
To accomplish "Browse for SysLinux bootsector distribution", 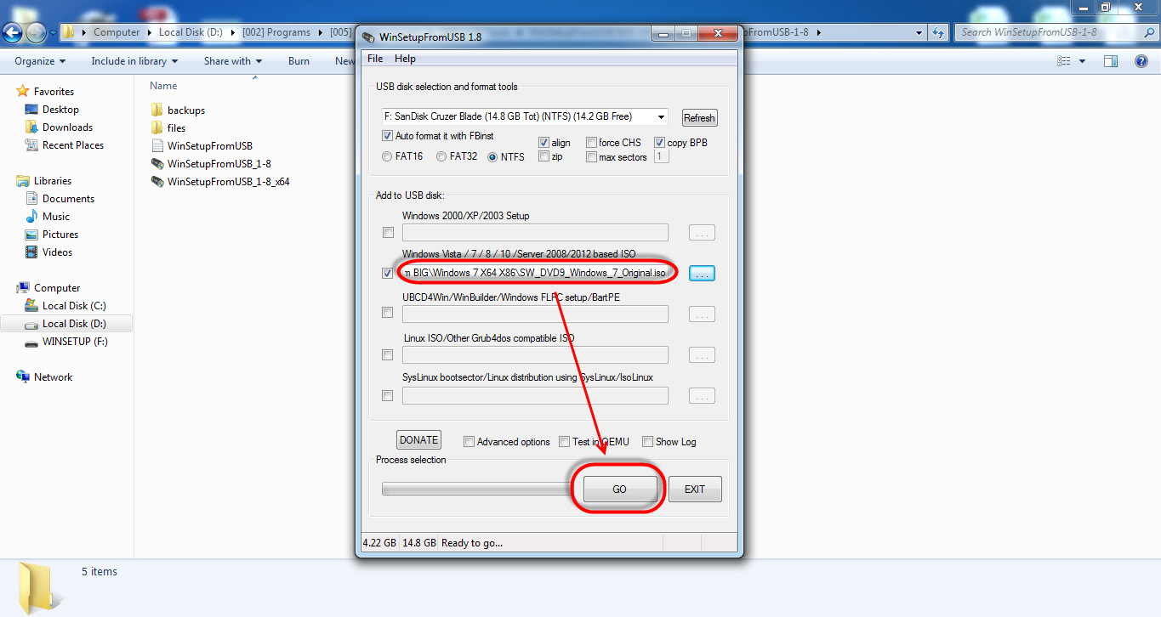I will click(x=702, y=395).
